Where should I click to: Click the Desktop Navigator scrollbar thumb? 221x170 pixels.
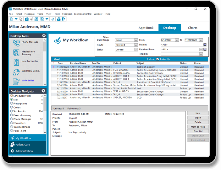click(x=45, y=104)
